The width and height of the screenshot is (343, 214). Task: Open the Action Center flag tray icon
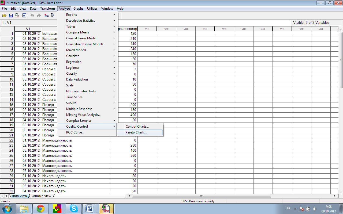tap(302, 209)
